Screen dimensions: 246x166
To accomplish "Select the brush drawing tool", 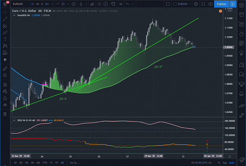I will click(x=5, y=32).
